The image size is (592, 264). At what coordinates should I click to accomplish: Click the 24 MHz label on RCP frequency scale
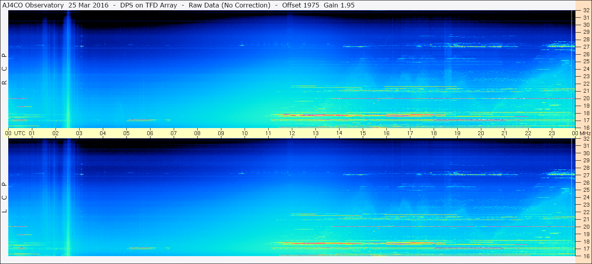coord(586,69)
